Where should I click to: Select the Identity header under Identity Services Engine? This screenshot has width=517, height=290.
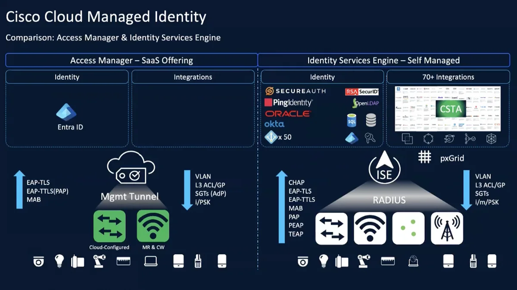[322, 77]
